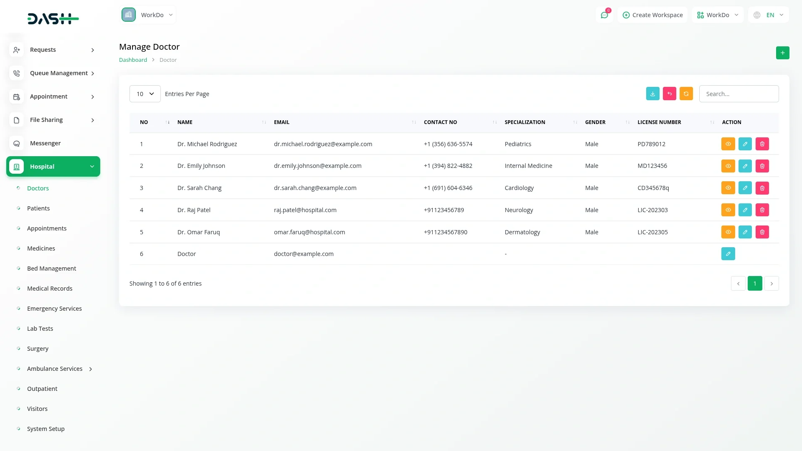Open the chat messages icon in header
The width and height of the screenshot is (802, 451).
[x=604, y=15]
